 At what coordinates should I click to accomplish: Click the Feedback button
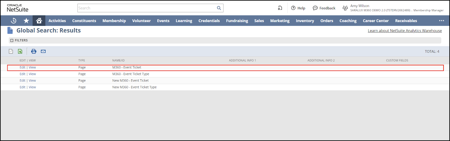[x=324, y=8]
